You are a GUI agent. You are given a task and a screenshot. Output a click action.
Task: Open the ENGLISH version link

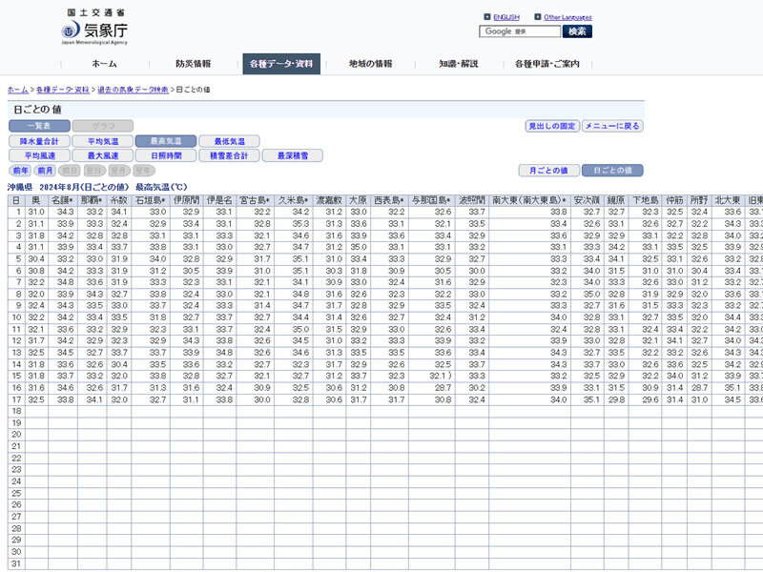click(506, 17)
